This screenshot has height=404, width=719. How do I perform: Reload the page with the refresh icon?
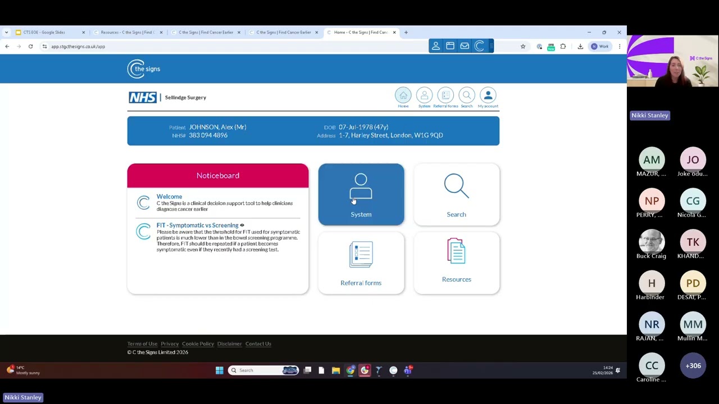tap(30, 47)
